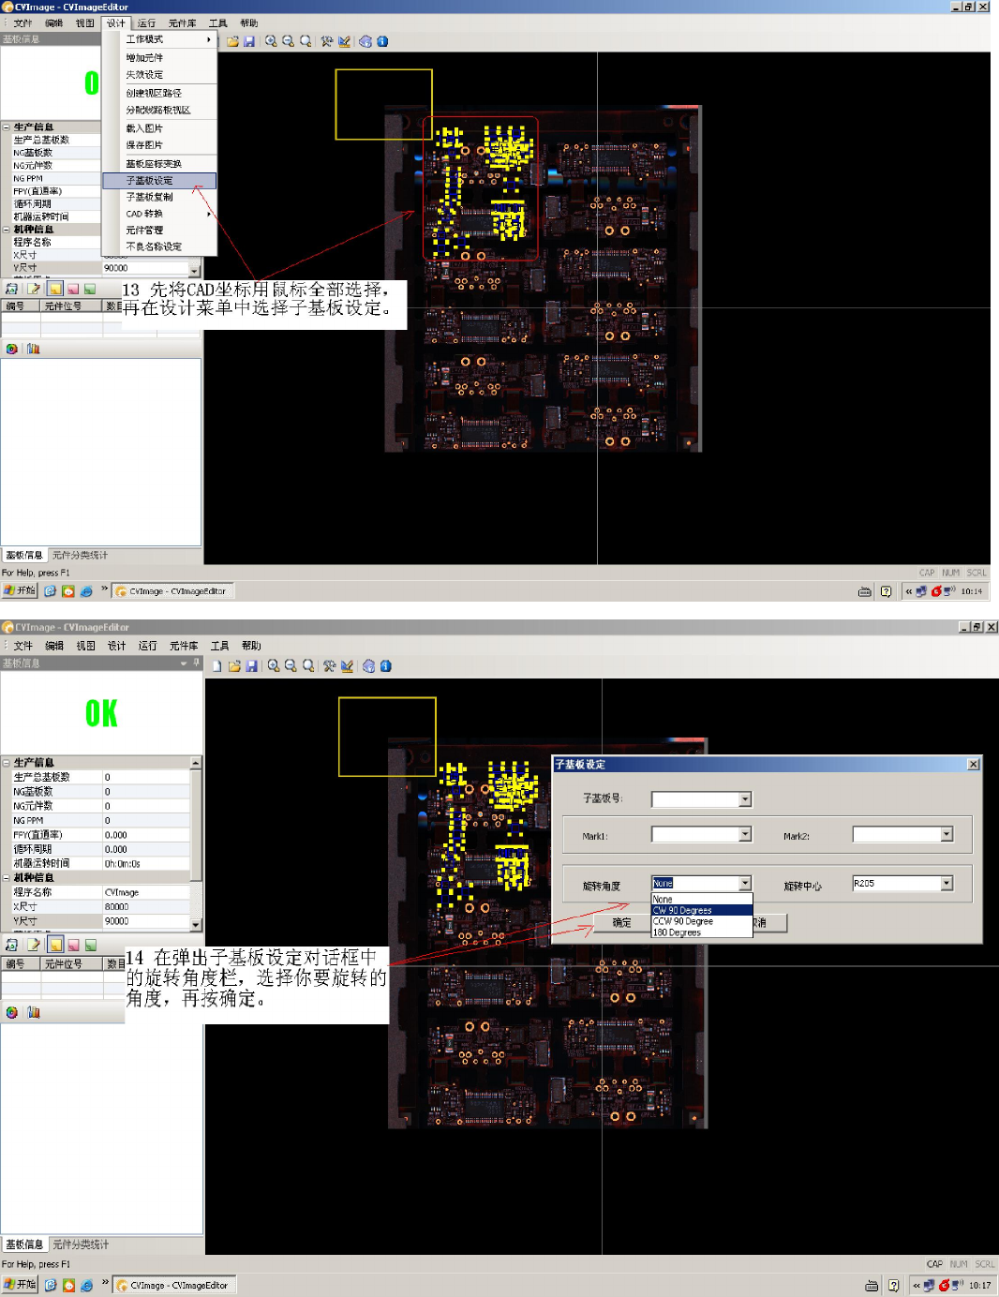
Task: Click New file icon in window showing OK status
Action: coord(217,666)
